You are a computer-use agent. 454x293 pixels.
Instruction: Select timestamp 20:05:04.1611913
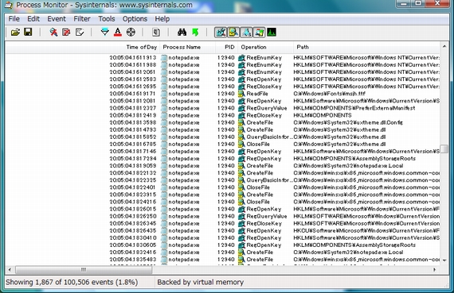[x=133, y=58]
